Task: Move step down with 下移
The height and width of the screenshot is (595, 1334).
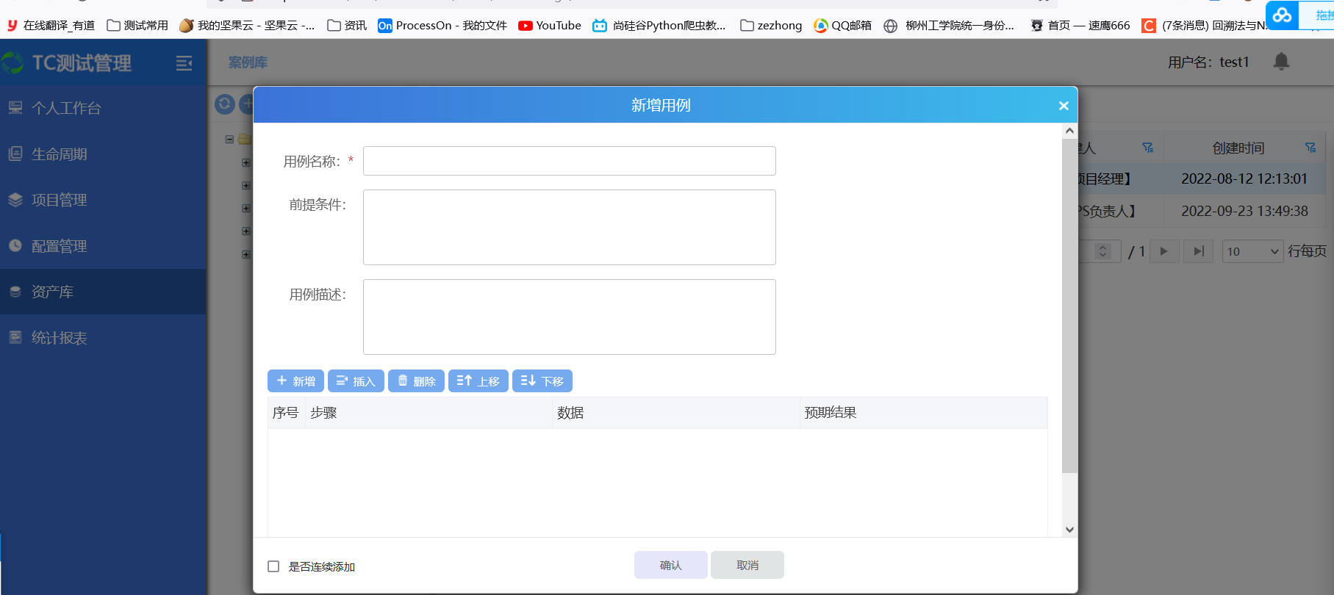Action: [542, 381]
